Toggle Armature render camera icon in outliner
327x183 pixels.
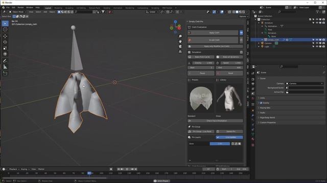pos(323,23)
